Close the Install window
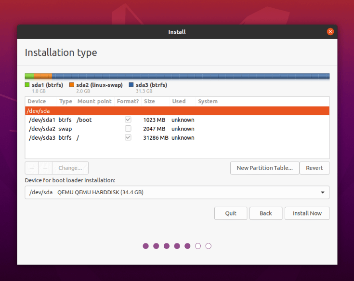 330,32
